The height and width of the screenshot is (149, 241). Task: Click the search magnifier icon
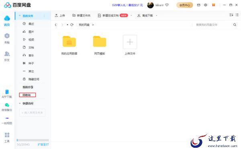point(235,25)
